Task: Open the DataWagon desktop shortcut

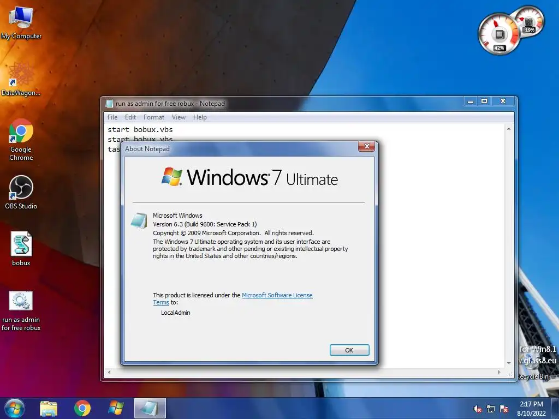Action: click(21, 80)
